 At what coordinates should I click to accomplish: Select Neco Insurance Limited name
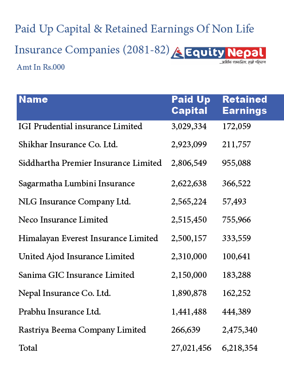[x=63, y=220]
